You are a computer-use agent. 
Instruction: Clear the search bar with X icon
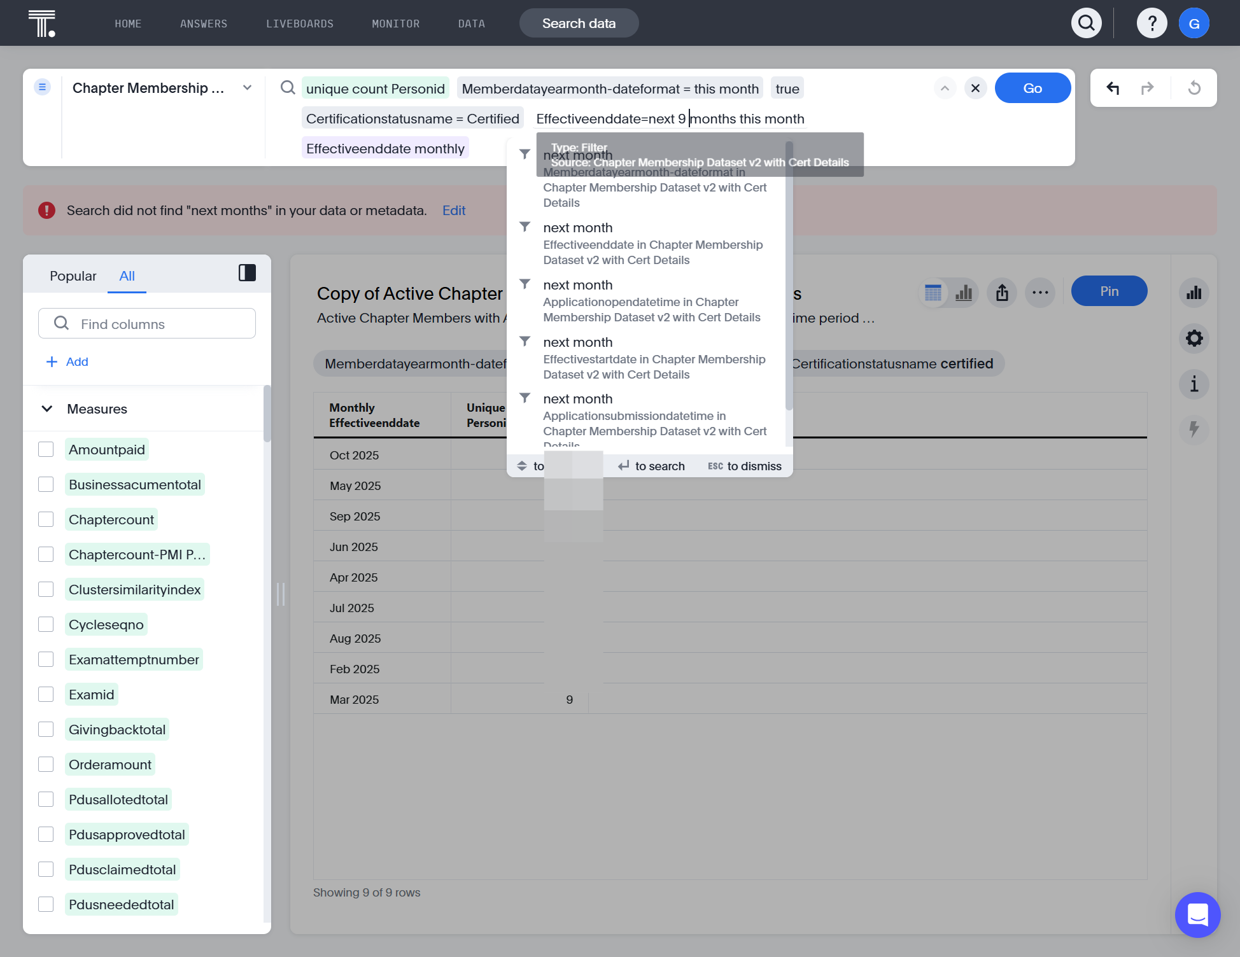[x=975, y=88]
